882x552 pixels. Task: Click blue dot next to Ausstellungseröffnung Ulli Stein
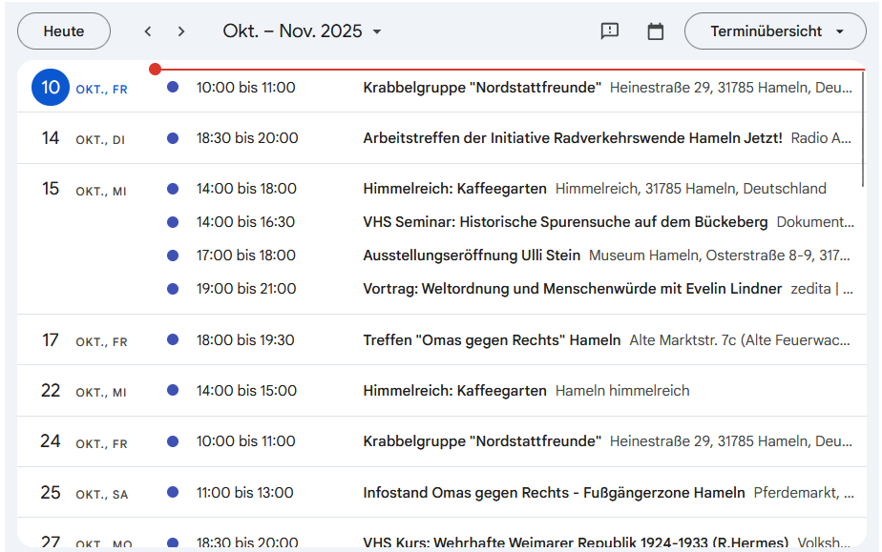(x=173, y=256)
